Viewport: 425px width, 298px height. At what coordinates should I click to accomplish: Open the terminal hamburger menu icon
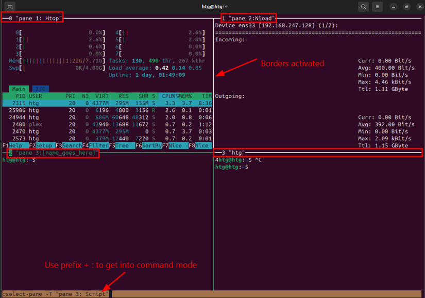tap(378, 7)
